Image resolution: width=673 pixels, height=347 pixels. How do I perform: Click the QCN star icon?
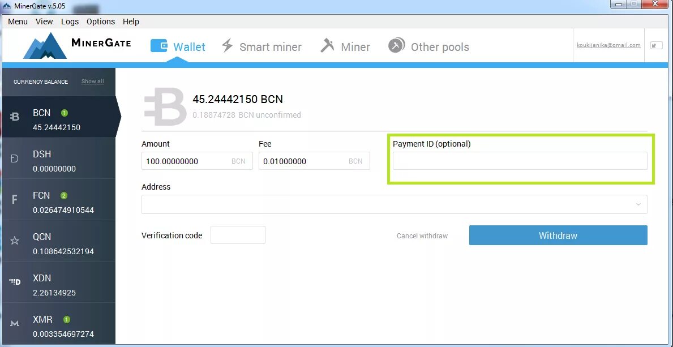(15, 241)
